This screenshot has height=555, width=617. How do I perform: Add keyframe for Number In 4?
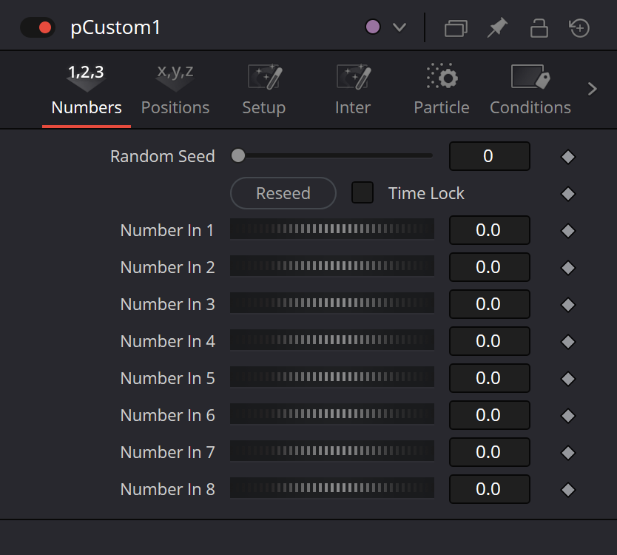pyautogui.click(x=568, y=342)
